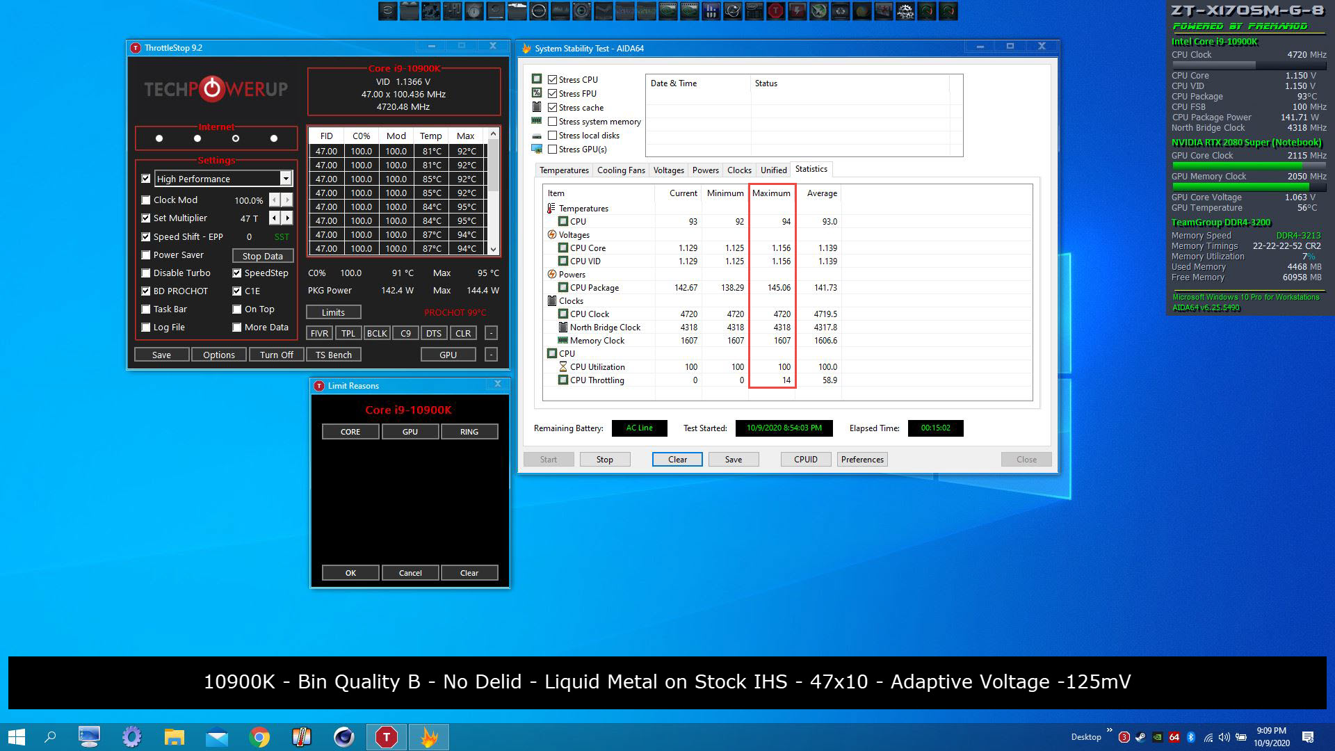Open the High Performance profile dropdown
Screen dimensions: 1335x751
click(x=285, y=179)
